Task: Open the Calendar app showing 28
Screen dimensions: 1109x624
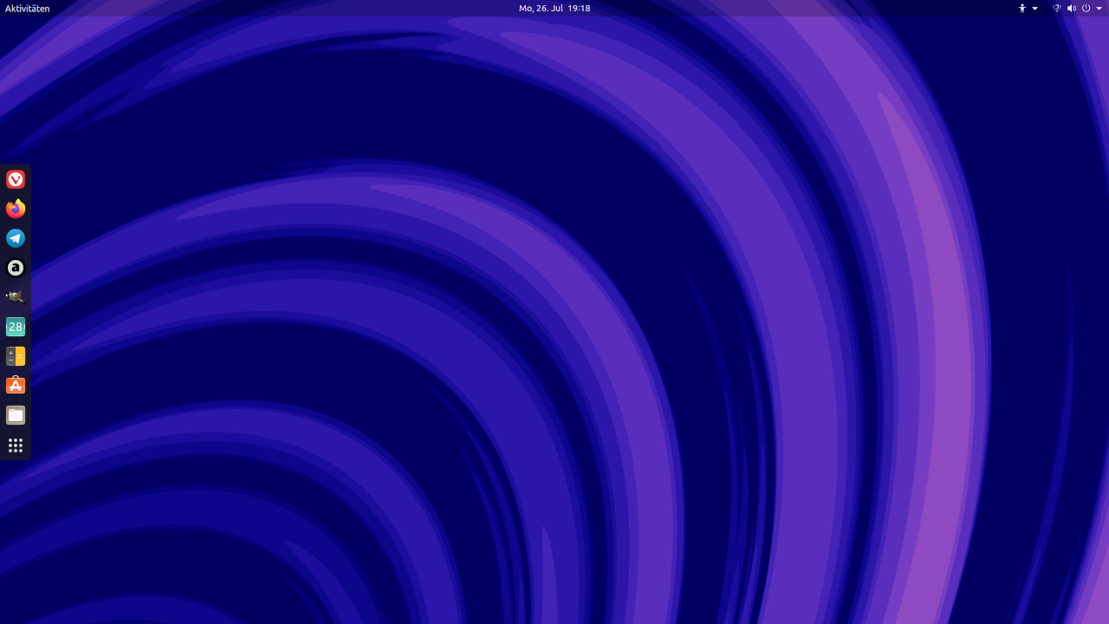Action: pyautogui.click(x=16, y=327)
